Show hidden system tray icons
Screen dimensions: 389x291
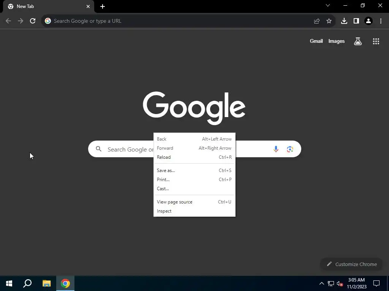(x=321, y=283)
